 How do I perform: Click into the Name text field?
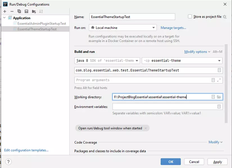point(132,17)
